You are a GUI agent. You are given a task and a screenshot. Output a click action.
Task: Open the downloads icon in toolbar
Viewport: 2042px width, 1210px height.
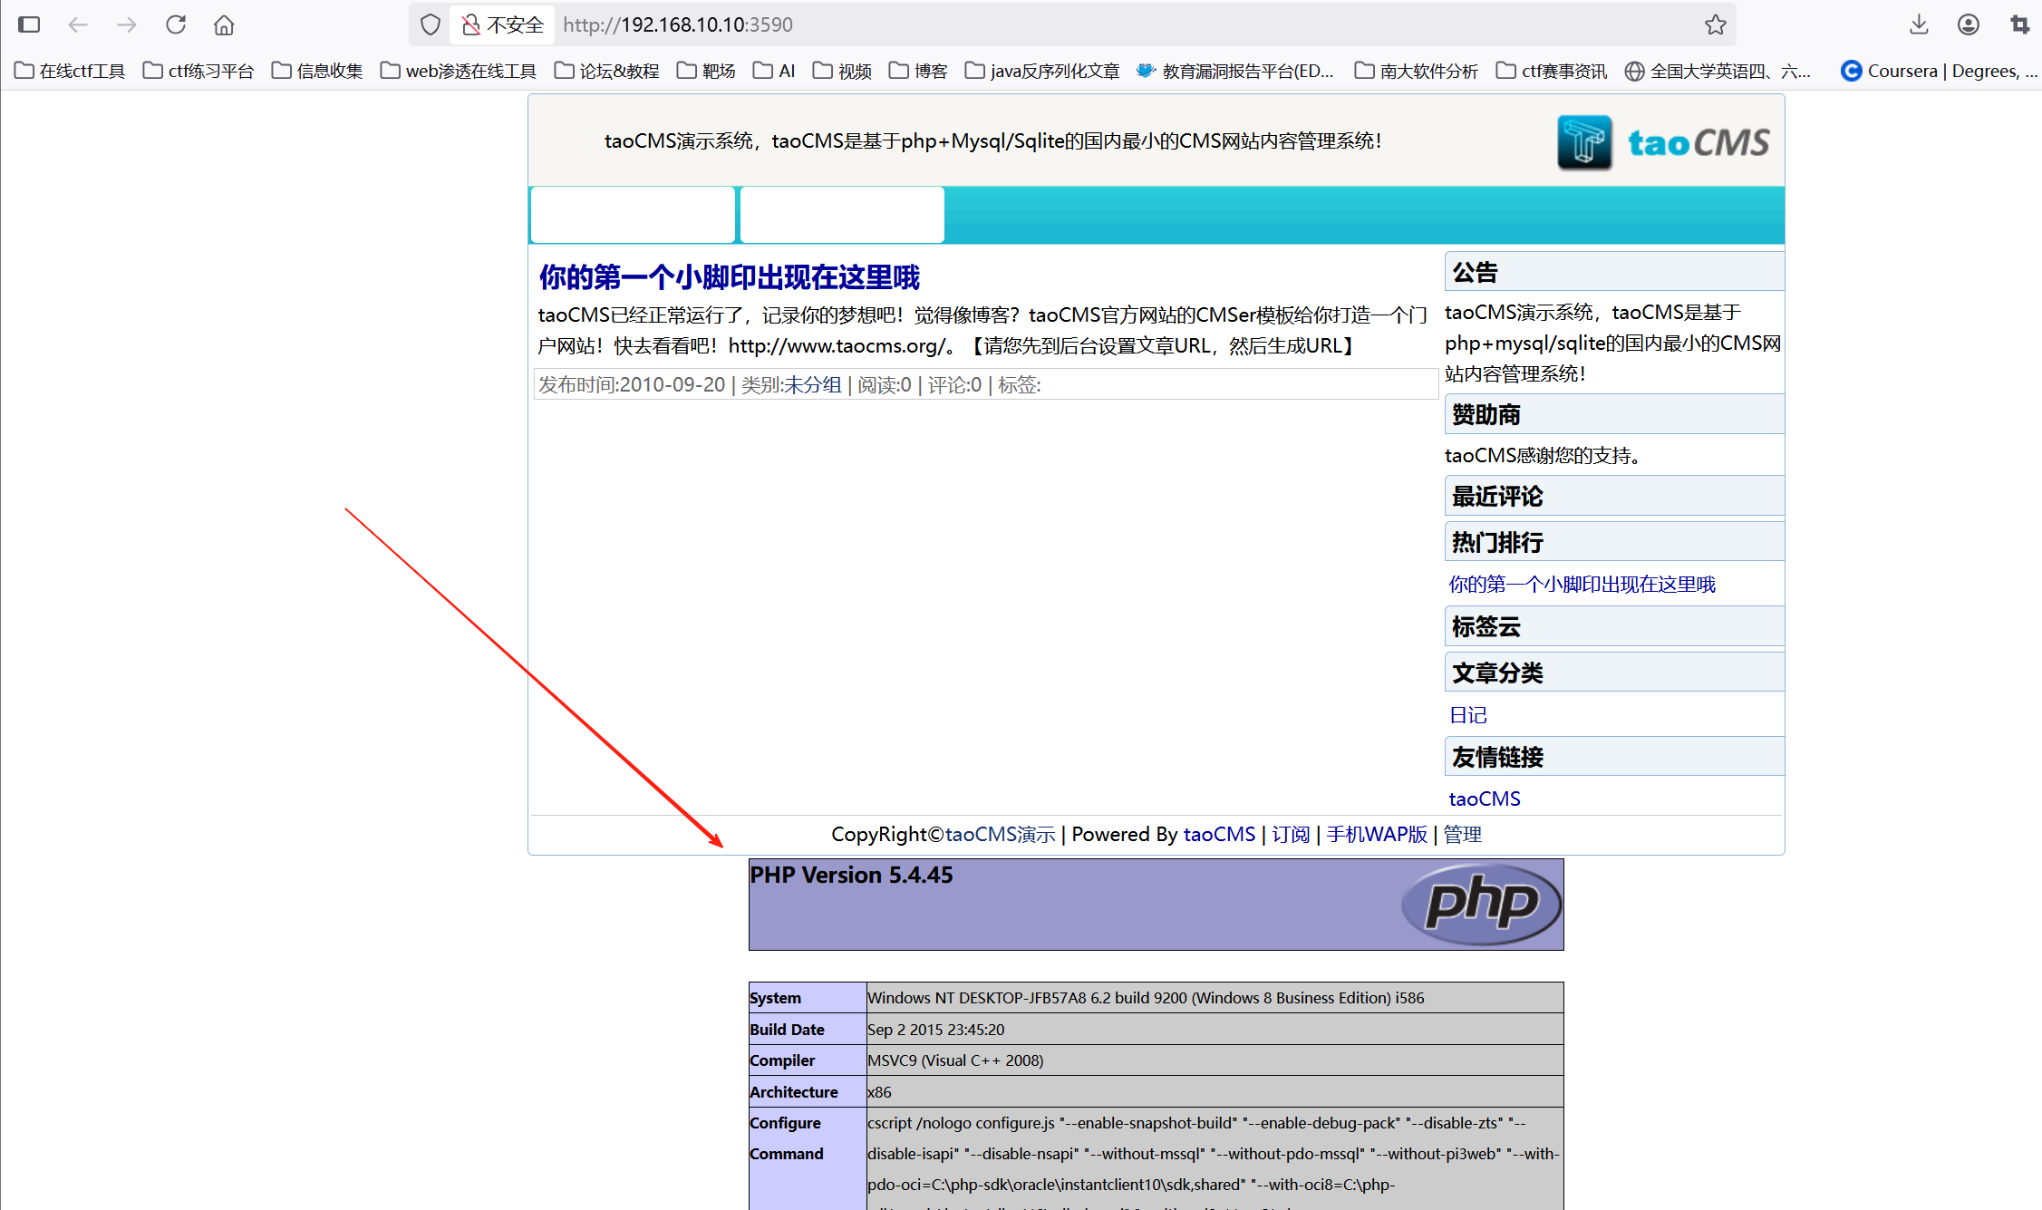click(1918, 24)
